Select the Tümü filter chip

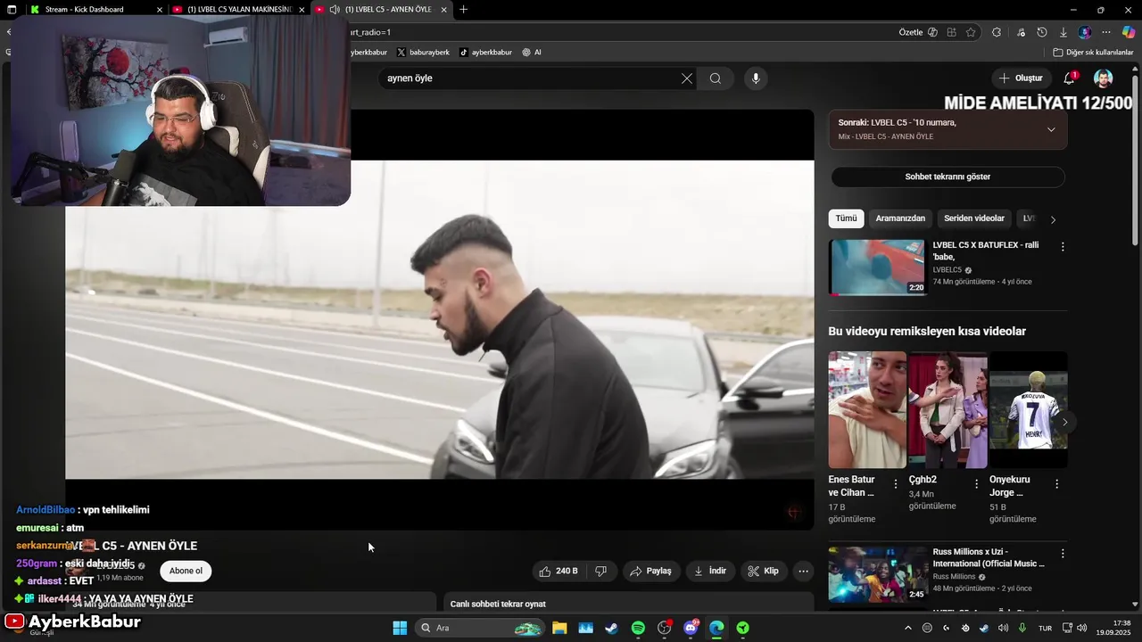pyautogui.click(x=846, y=218)
